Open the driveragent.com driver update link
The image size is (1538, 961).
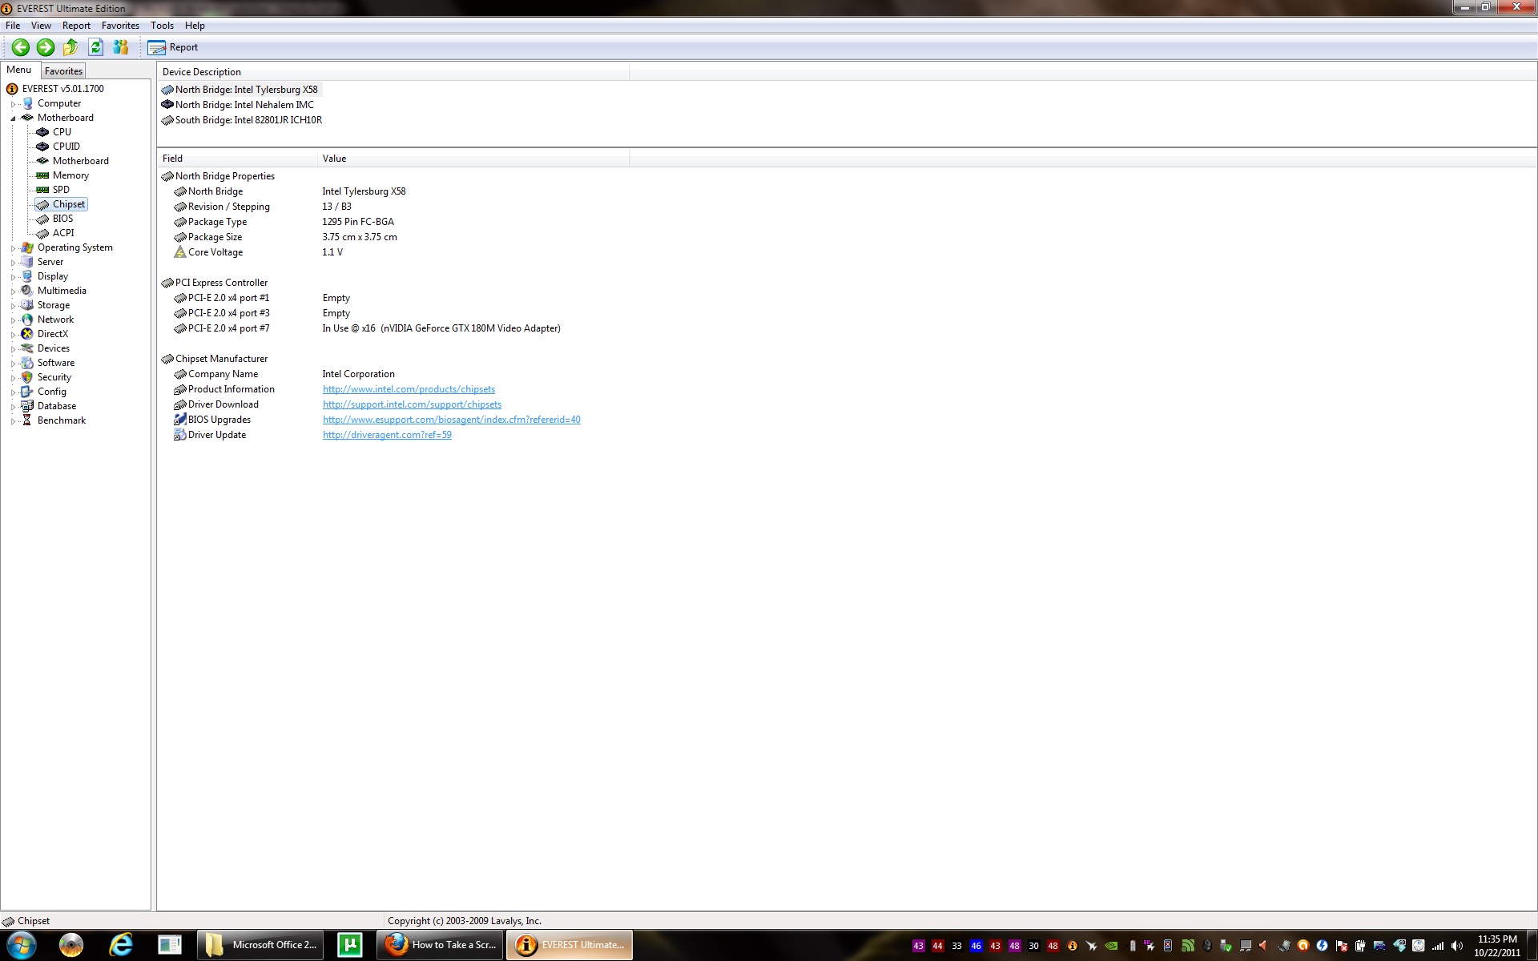pyautogui.click(x=387, y=435)
